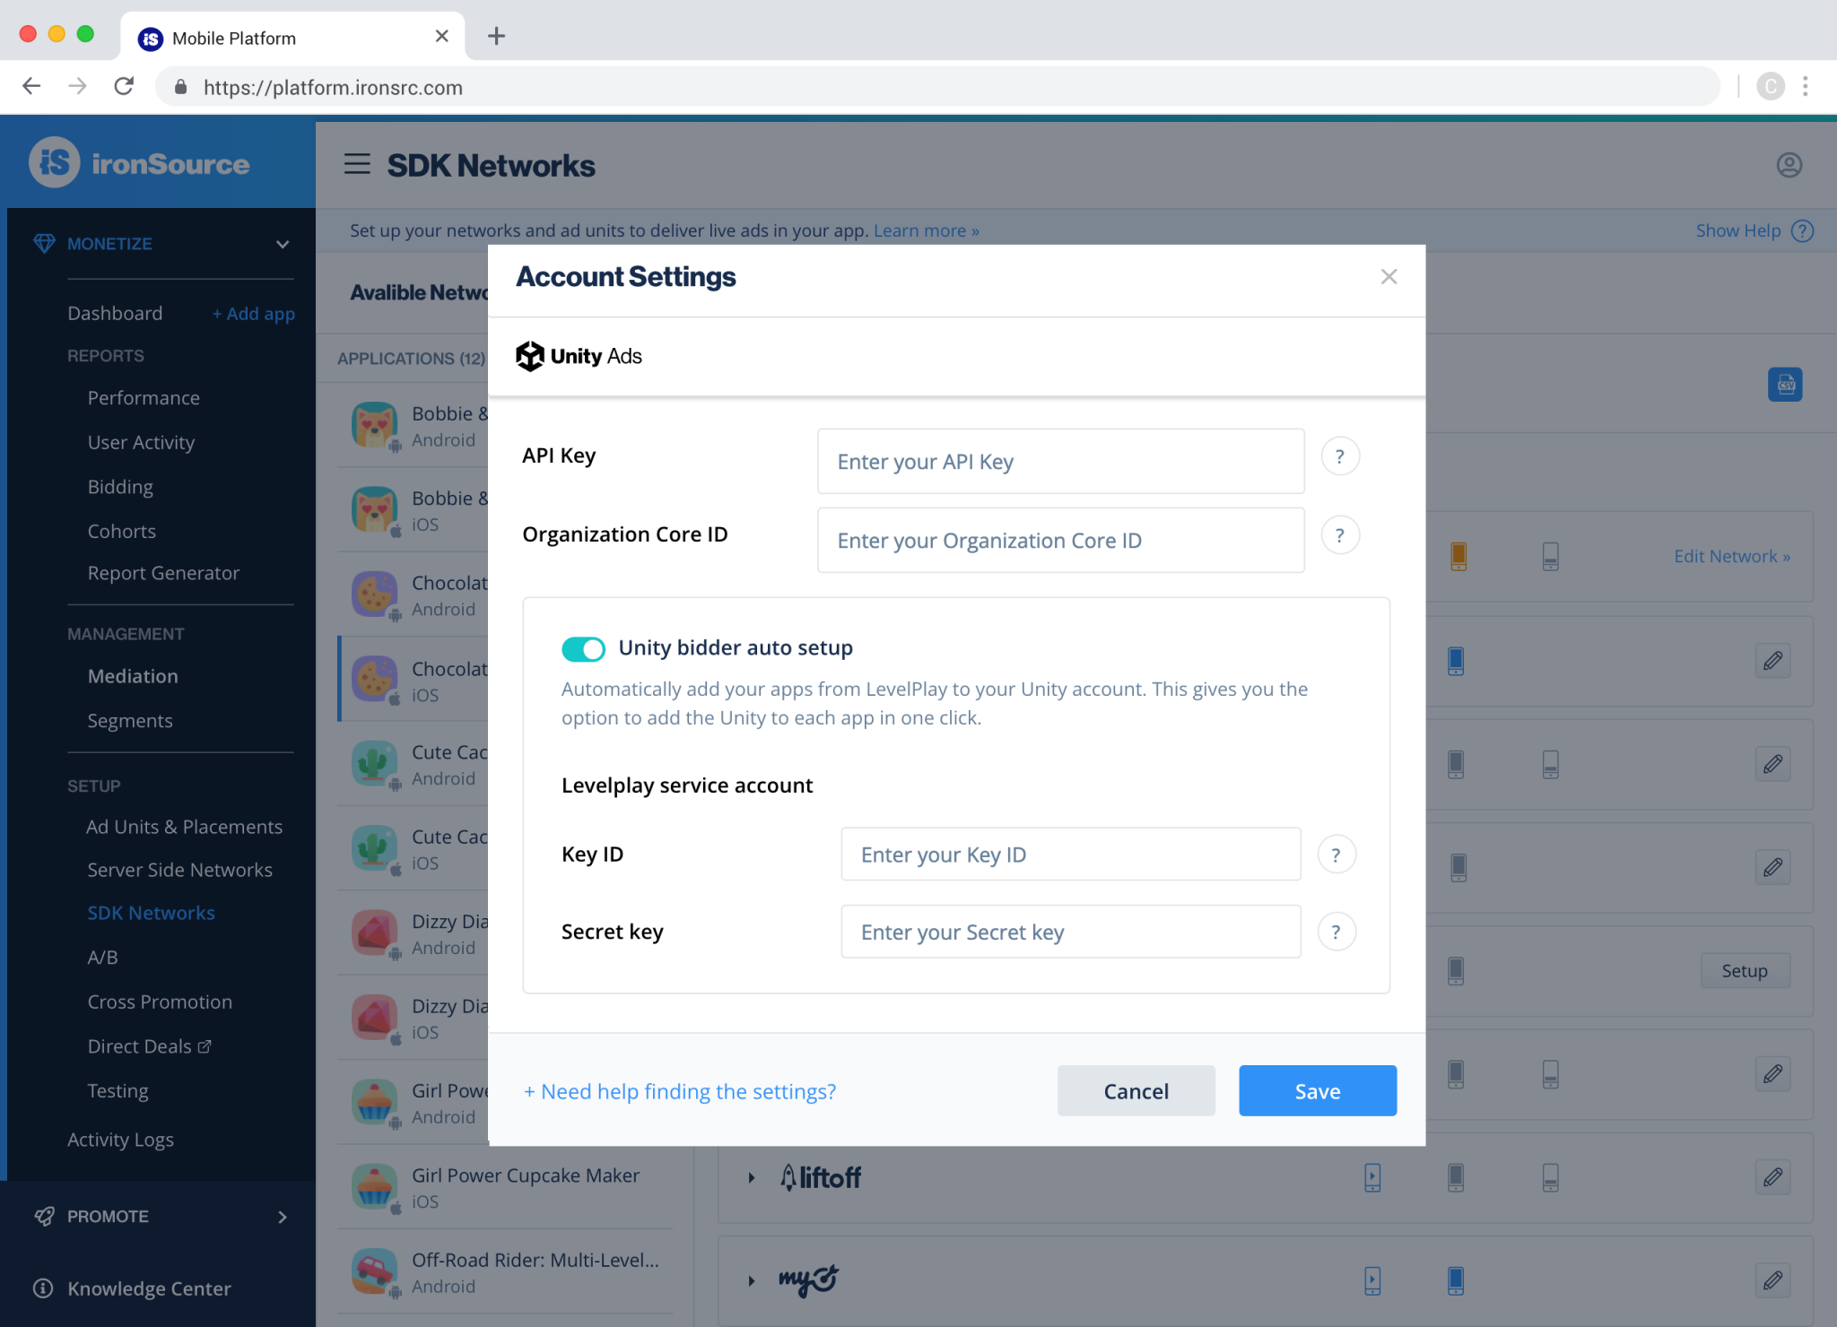1837x1327 pixels.
Task: Select Performance under Reports
Action: pos(144,397)
